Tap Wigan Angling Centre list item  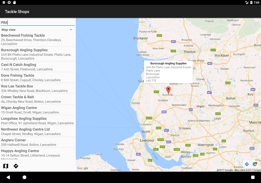pyautogui.click(x=37, y=110)
